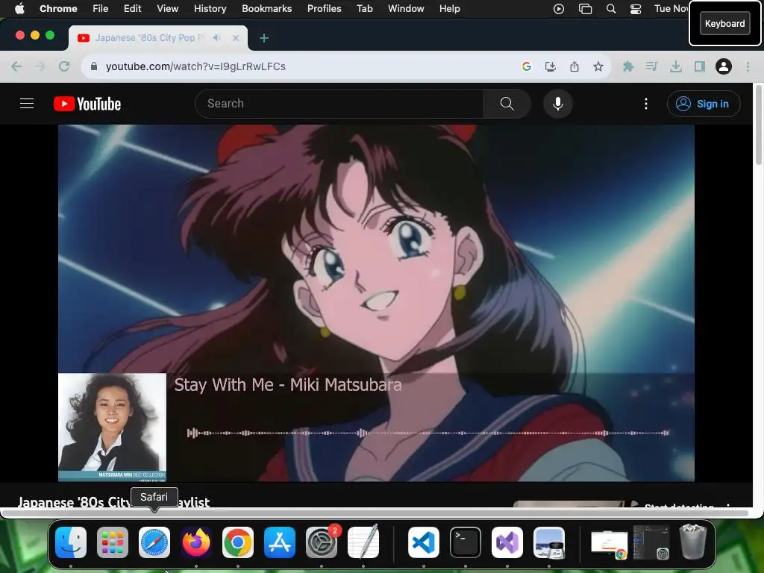Click the Now Playing menu bar icon
The width and height of the screenshot is (764, 573).
click(559, 8)
